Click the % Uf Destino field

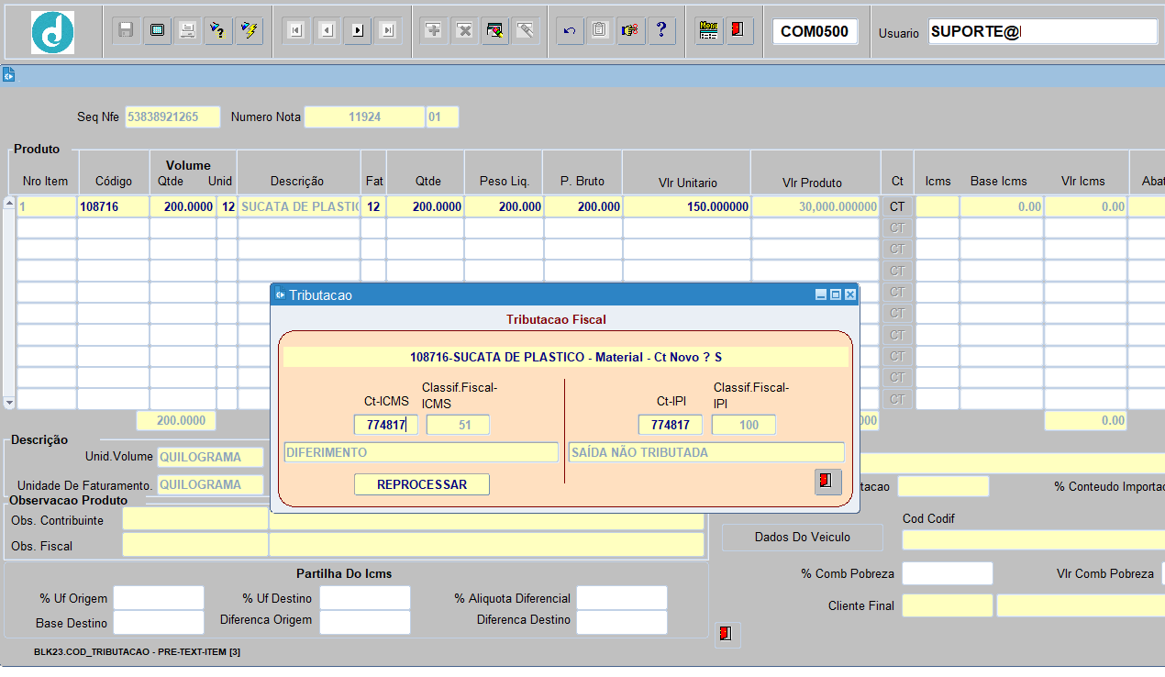(x=364, y=598)
